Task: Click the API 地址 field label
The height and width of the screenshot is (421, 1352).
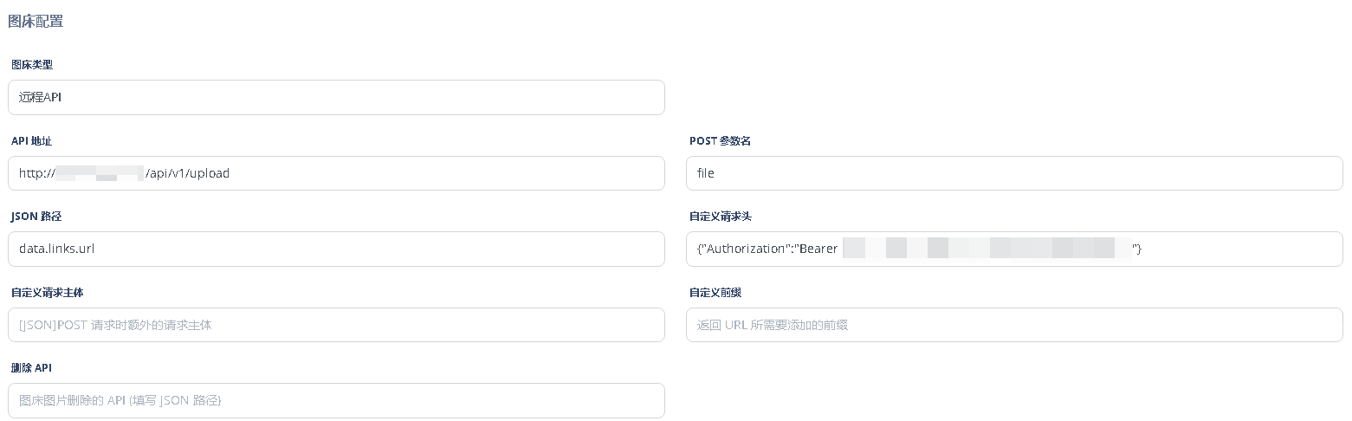Action: [31, 141]
